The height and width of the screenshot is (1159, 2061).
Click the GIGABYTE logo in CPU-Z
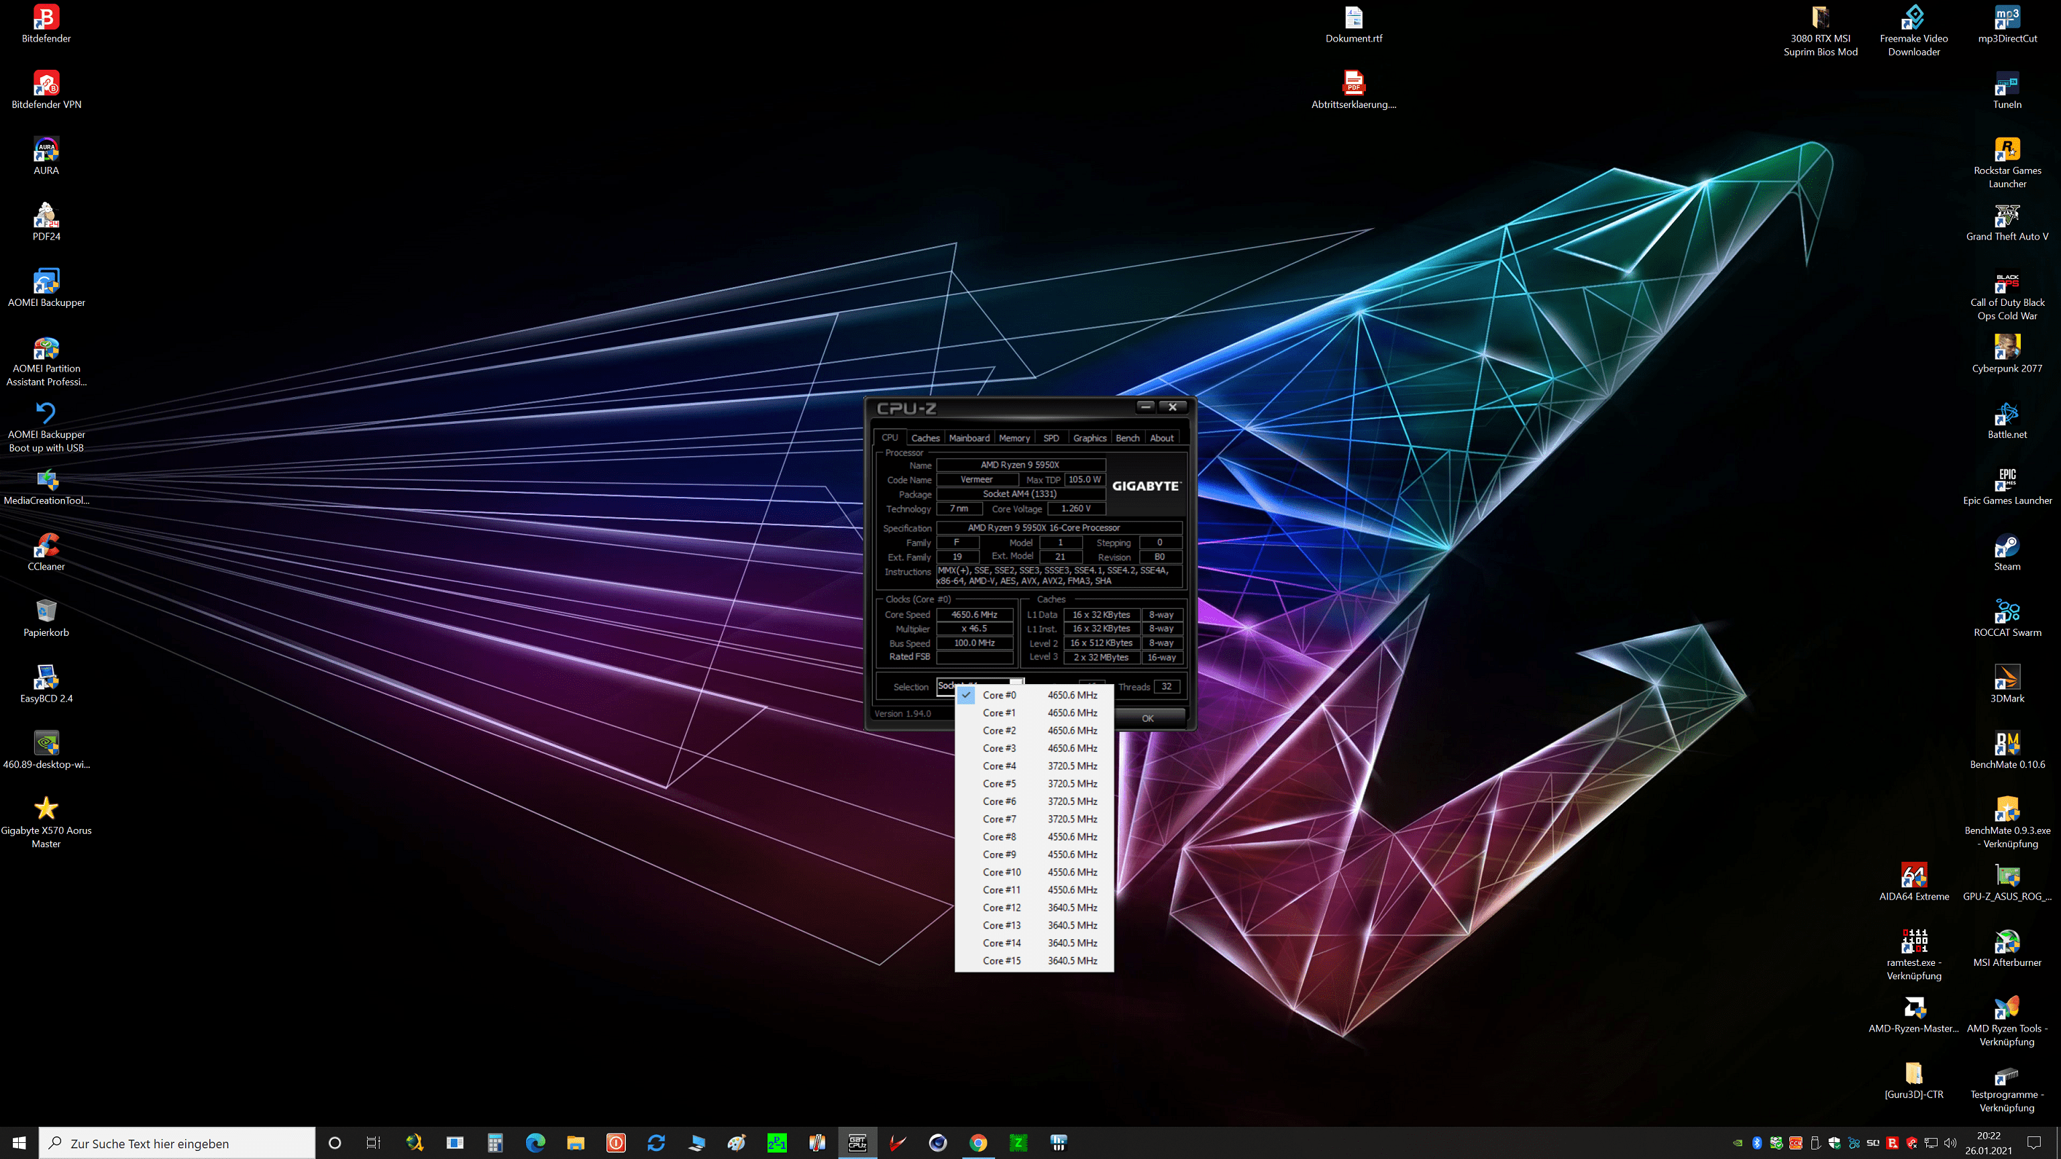pyautogui.click(x=1146, y=486)
